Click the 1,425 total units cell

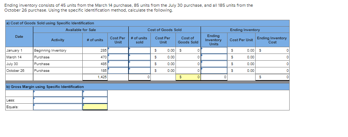(95, 77)
